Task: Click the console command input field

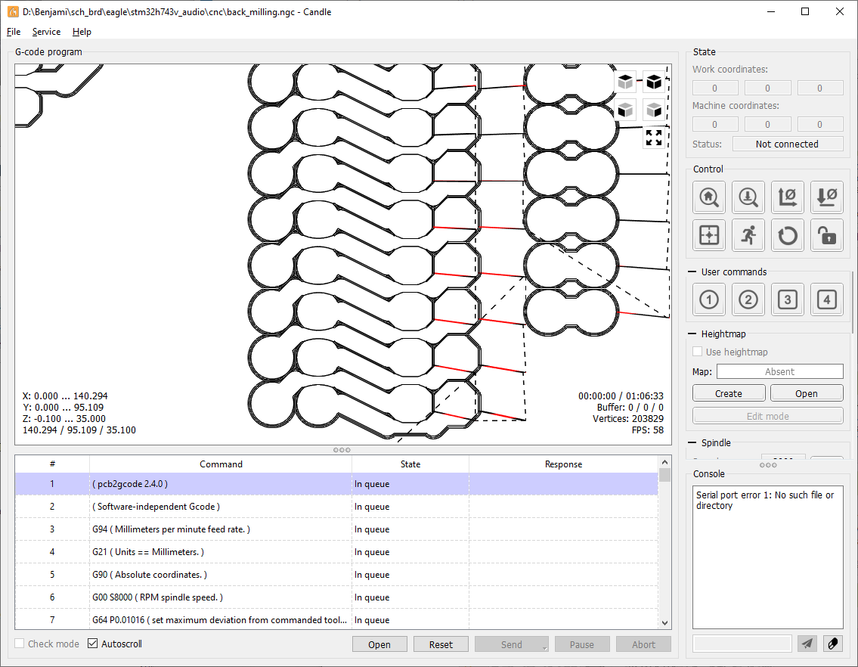Action: pos(742,644)
